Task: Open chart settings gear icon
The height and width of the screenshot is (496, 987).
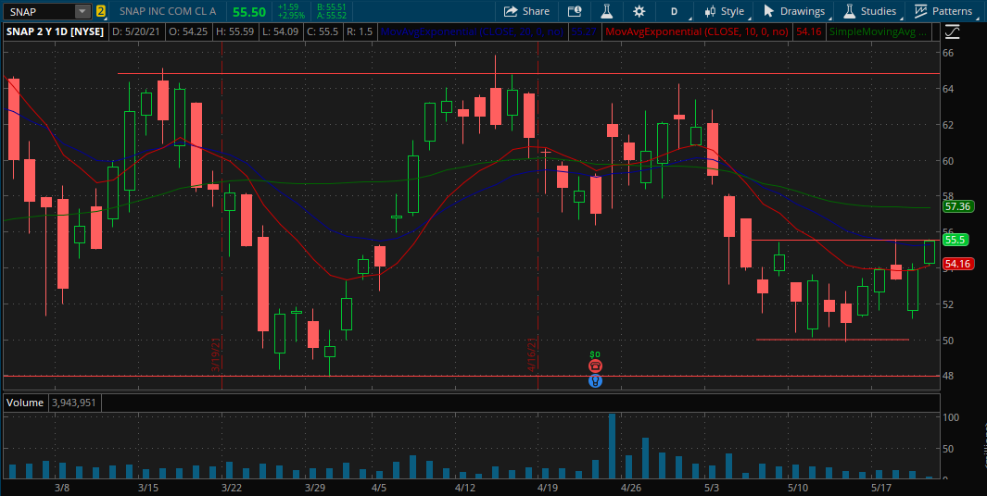Action: [639, 11]
